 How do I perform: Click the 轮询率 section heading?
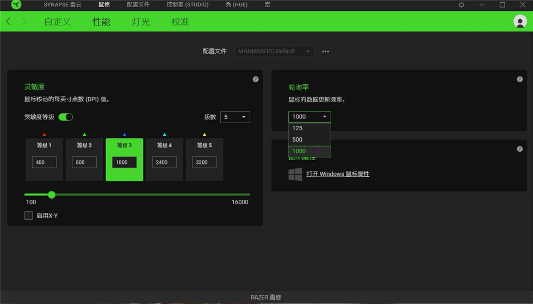(299, 87)
